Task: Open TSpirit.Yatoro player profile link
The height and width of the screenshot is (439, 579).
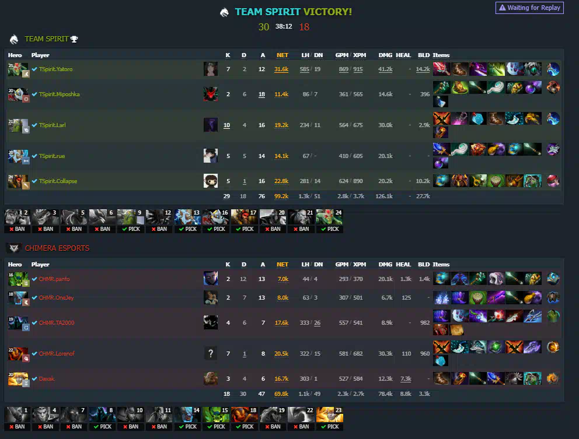Action: tap(55, 69)
